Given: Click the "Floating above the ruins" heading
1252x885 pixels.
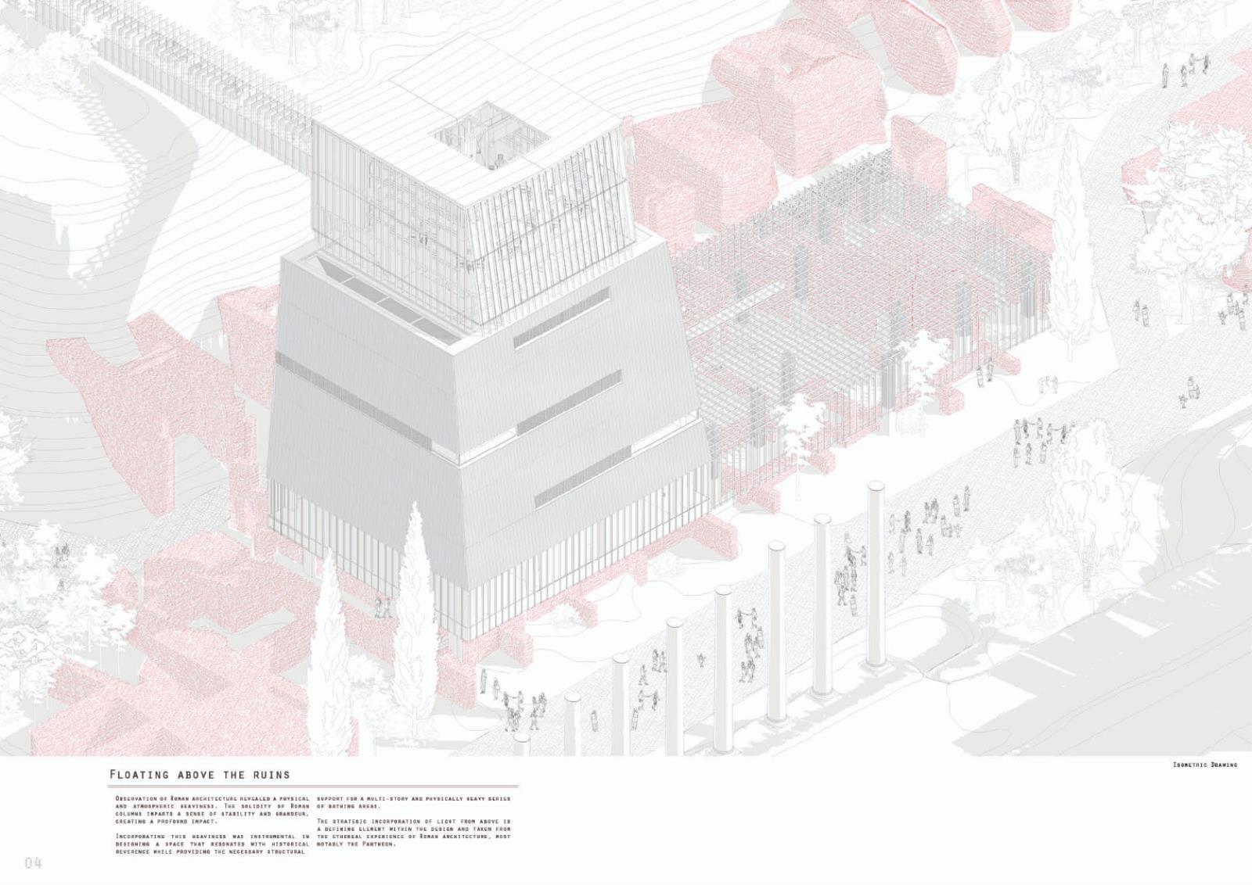Looking at the screenshot, I should pyautogui.click(x=200, y=775).
